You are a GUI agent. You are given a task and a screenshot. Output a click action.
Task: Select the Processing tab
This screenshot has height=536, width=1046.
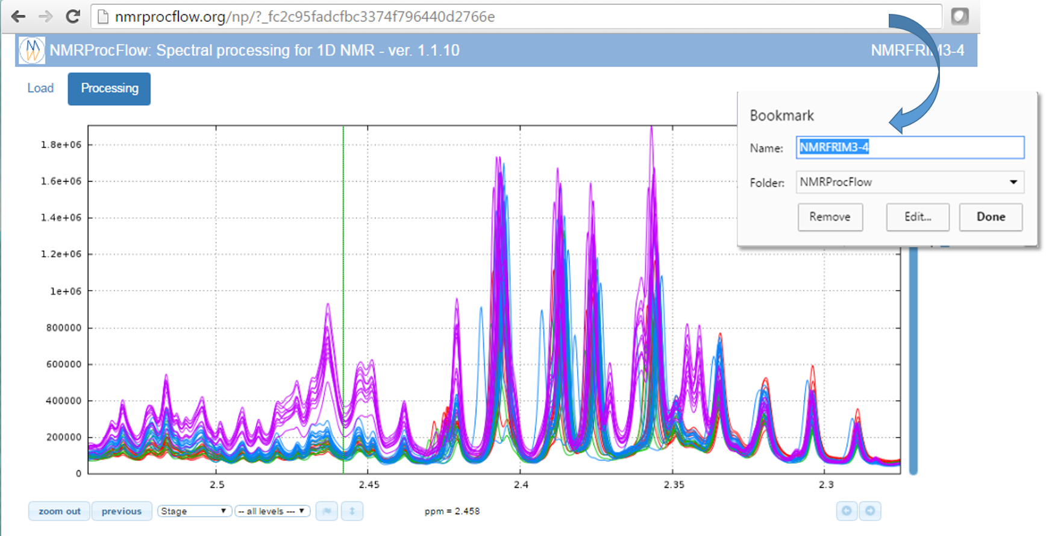[x=109, y=89]
